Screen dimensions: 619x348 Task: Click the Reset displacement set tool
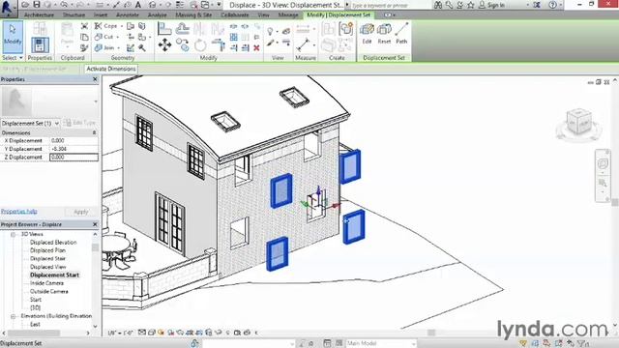pyautogui.click(x=384, y=34)
